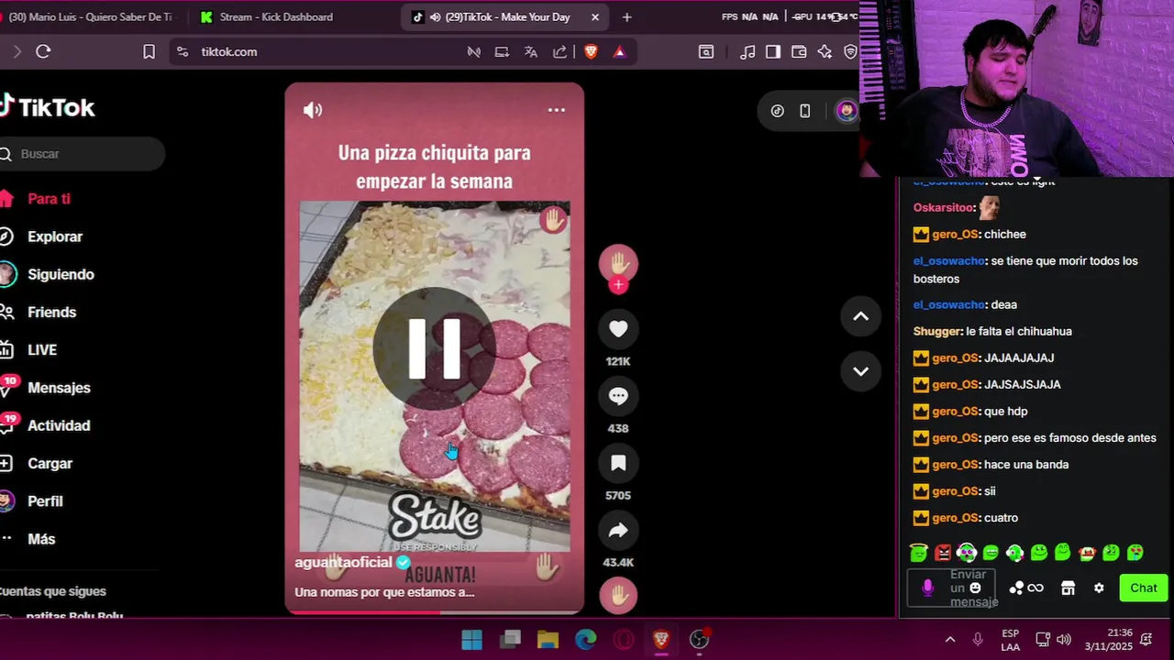The width and height of the screenshot is (1174, 660).
Task: Switch to 'Stream - Kick Dashboard' tab
Action: [275, 16]
